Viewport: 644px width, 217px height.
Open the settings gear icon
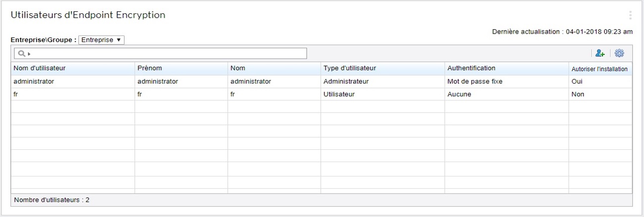[619, 53]
